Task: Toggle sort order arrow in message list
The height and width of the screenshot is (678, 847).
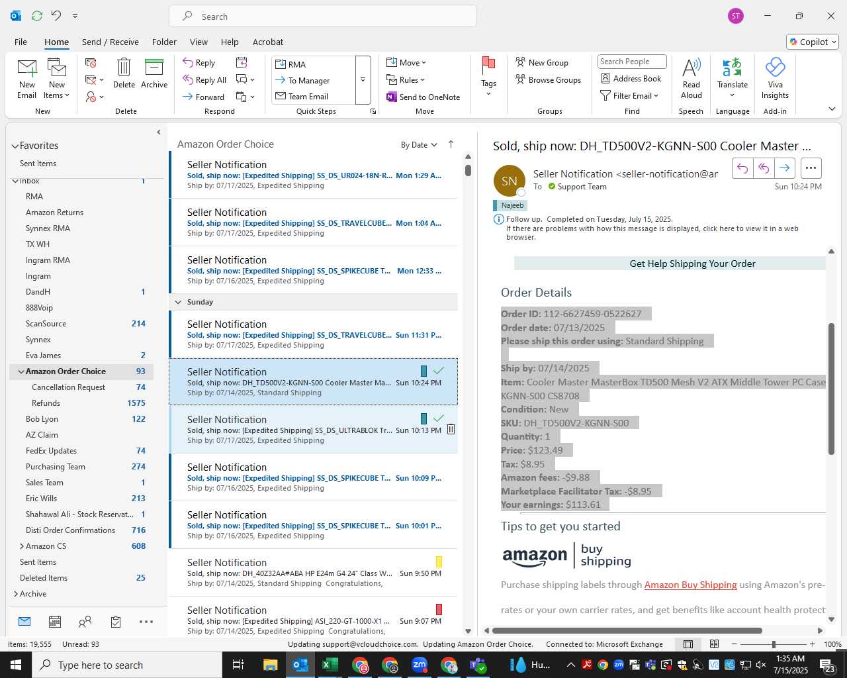Action: [451, 144]
